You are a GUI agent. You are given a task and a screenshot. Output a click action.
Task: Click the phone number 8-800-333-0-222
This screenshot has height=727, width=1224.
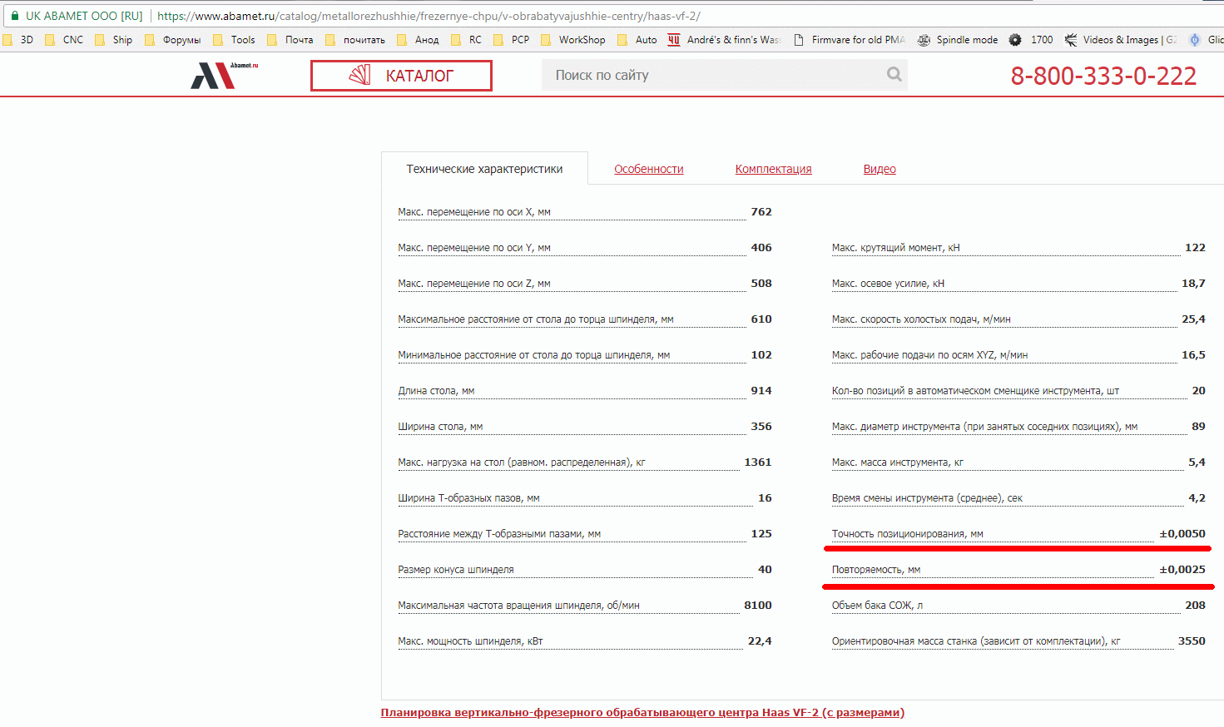pos(1103,76)
